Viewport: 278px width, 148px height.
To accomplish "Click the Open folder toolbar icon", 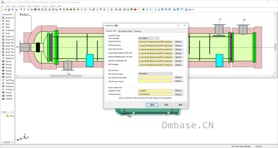I will 5,10.
